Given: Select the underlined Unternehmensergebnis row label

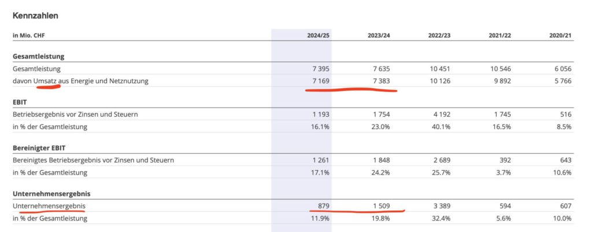Looking at the screenshot, I should click(x=49, y=206).
